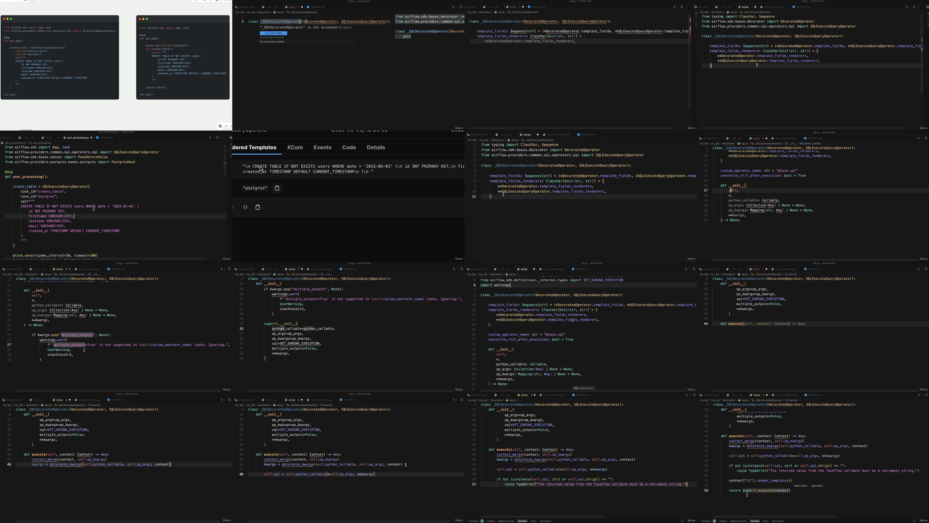This screenshot has height=523, width=929.
Task: Click Quick Edit in line 55 editor
Action: (x=818, y=486)
